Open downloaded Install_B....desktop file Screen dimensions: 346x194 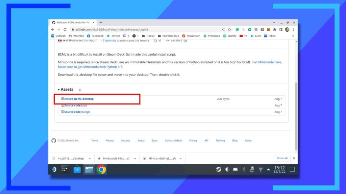68,158
